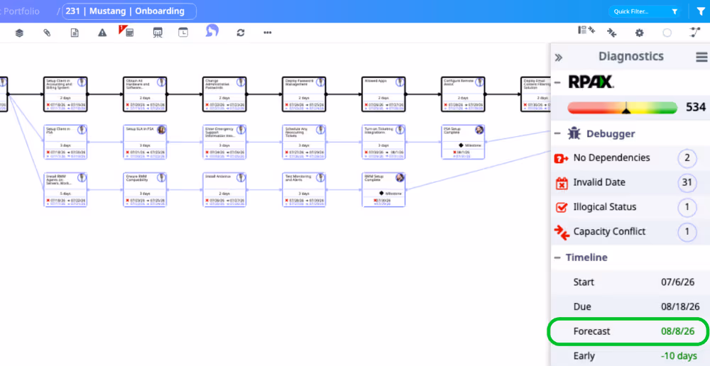Screen dimensions: 710x366
Task: Select the Ensure RMM Compatibility card
Action: tap(145, 189)
